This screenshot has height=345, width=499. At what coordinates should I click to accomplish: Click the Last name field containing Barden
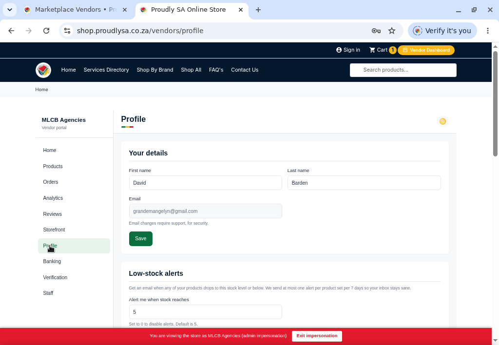(364, 183)
